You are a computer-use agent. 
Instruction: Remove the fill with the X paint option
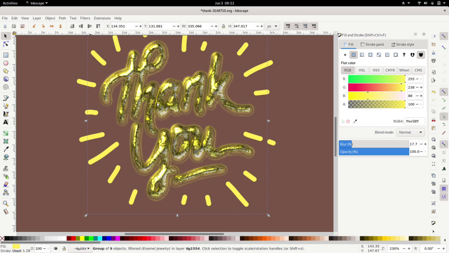345,54
